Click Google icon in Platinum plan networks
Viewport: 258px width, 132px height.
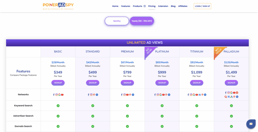pyautogui.click(x=160, y=95)
